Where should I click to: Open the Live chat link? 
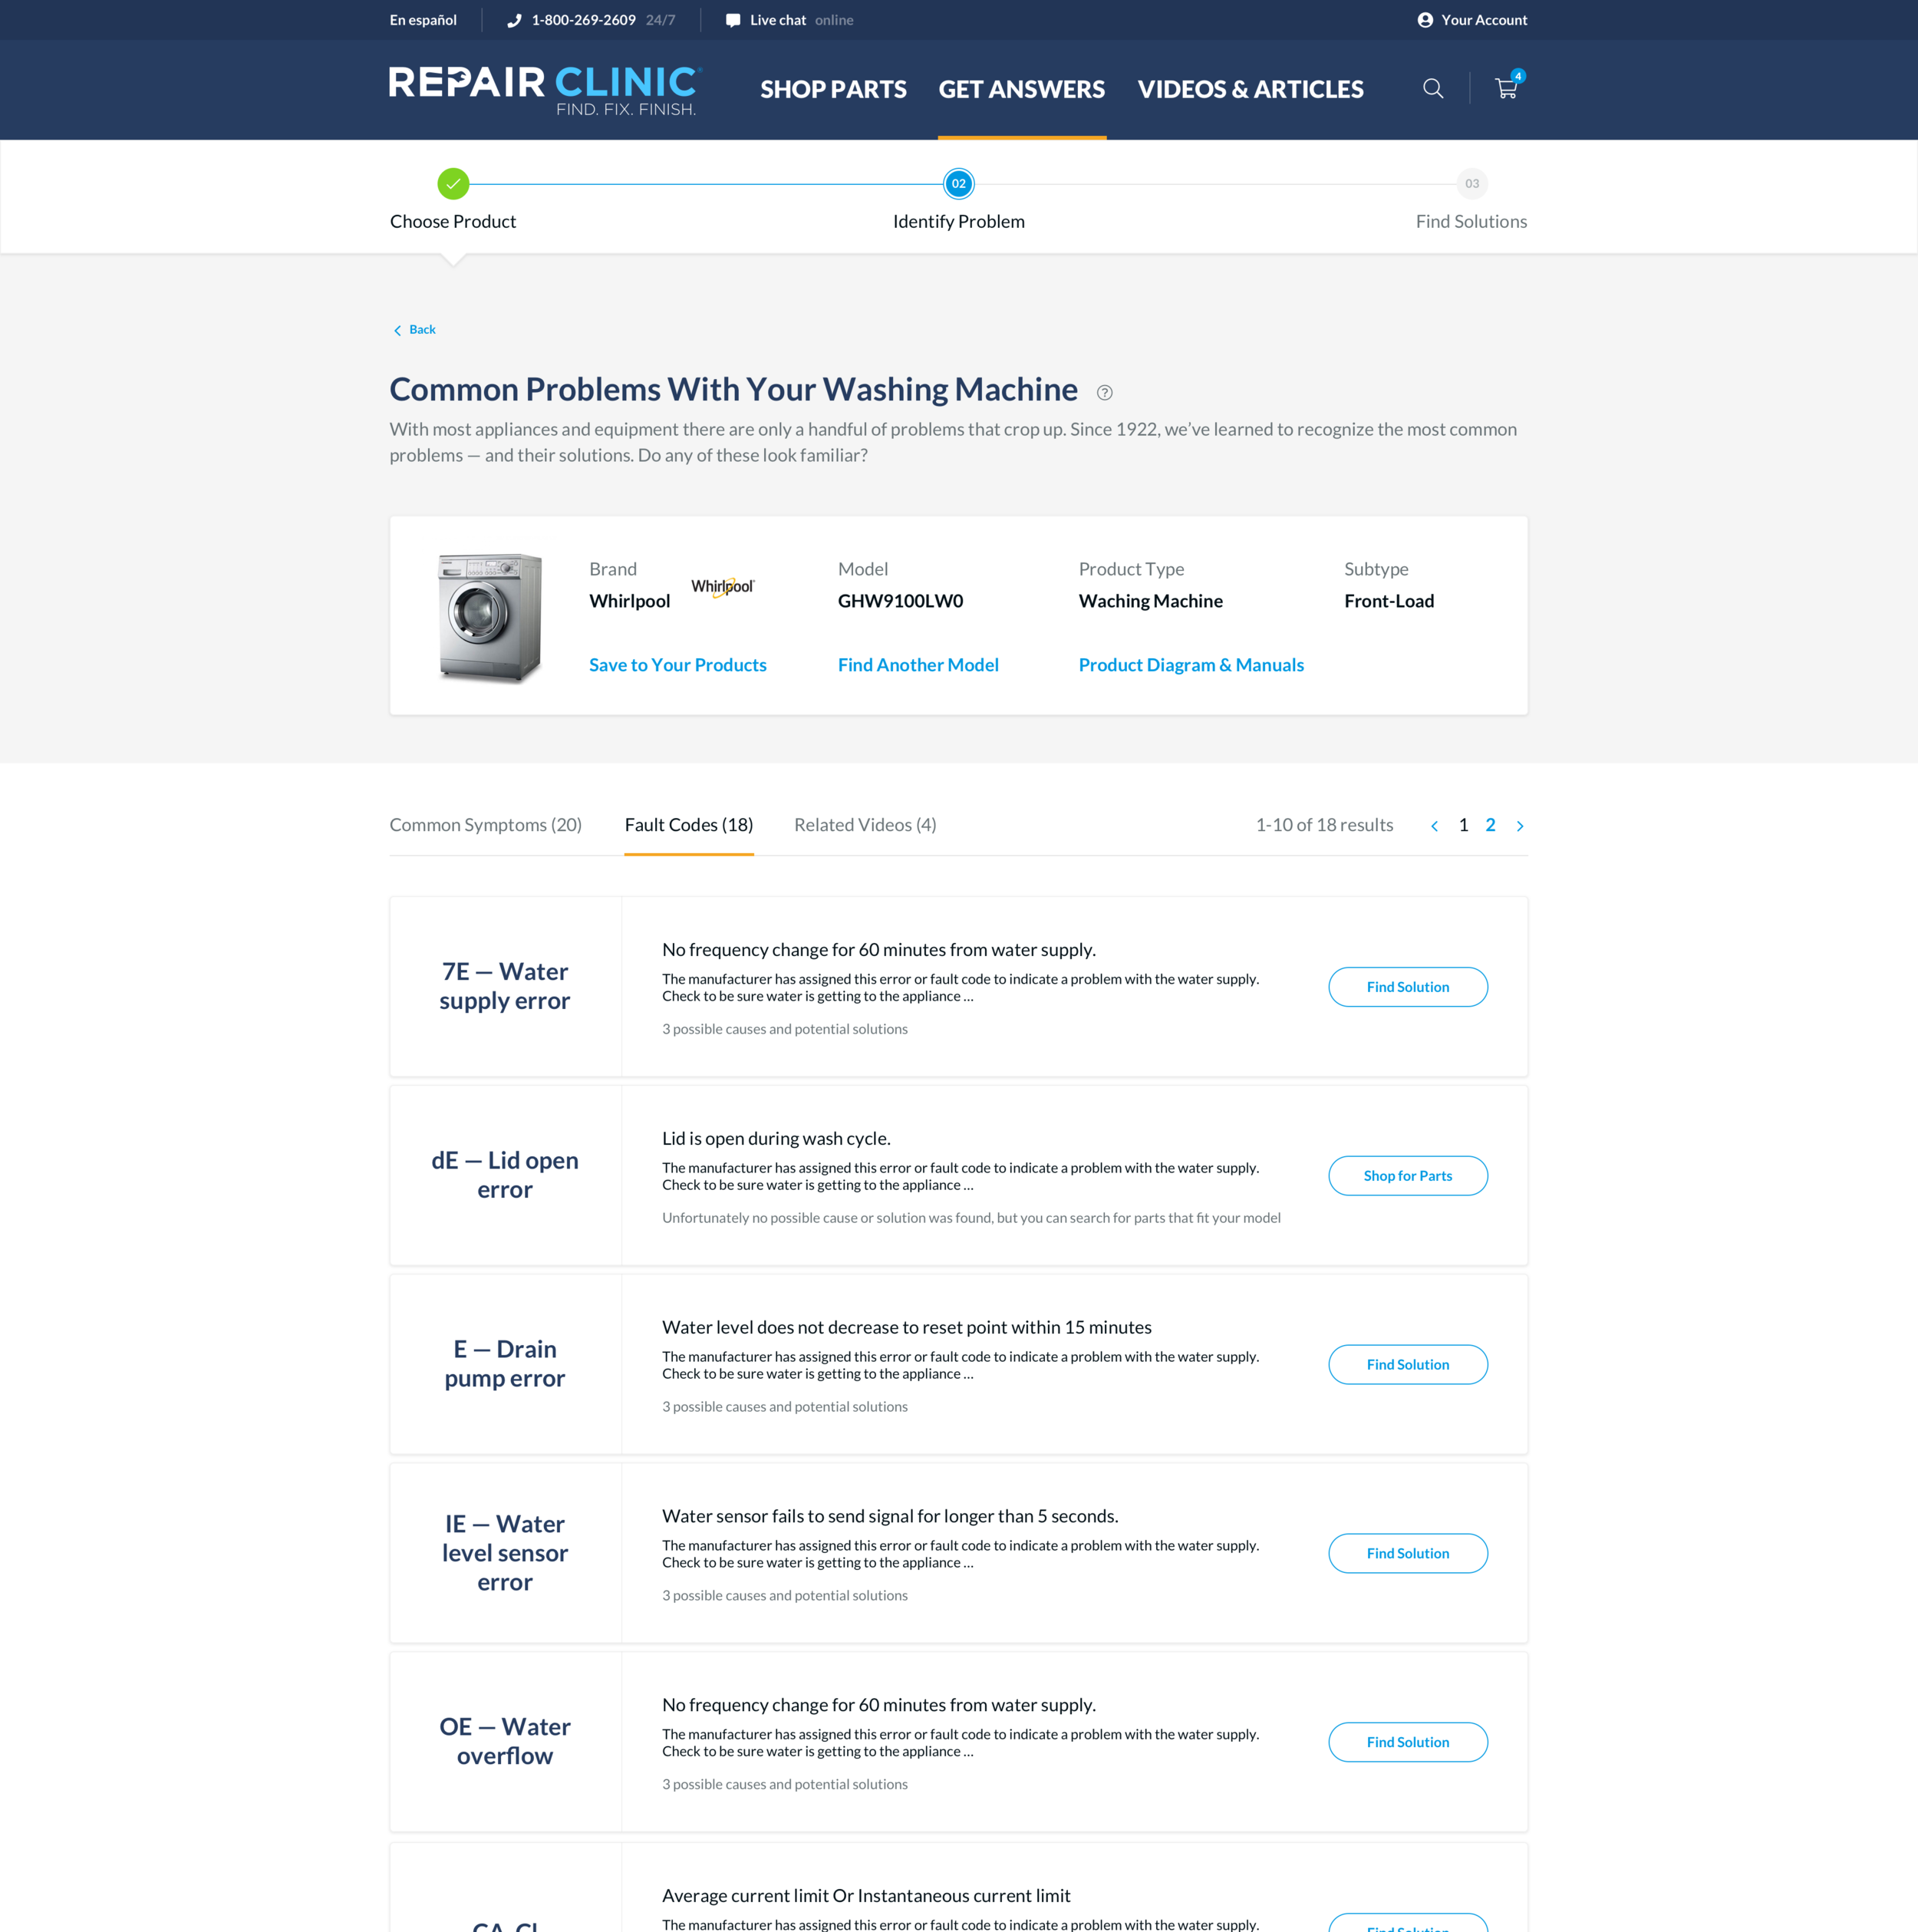(x=778, y=20)
